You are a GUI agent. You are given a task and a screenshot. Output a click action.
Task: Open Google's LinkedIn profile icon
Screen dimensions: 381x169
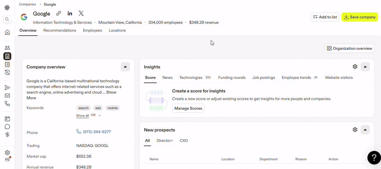point(70,13)
